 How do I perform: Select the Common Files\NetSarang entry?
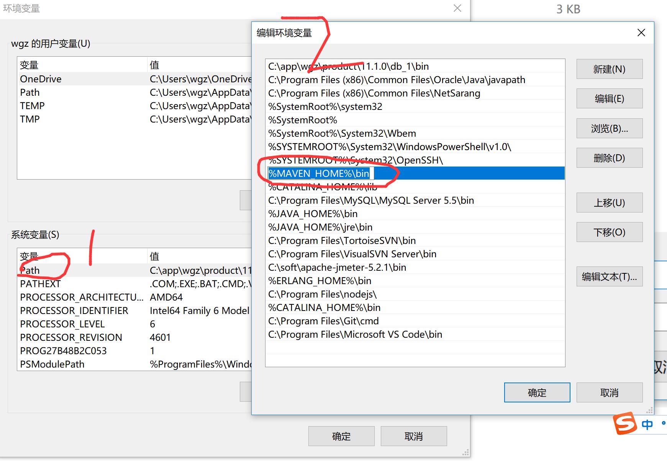[415, 93]
